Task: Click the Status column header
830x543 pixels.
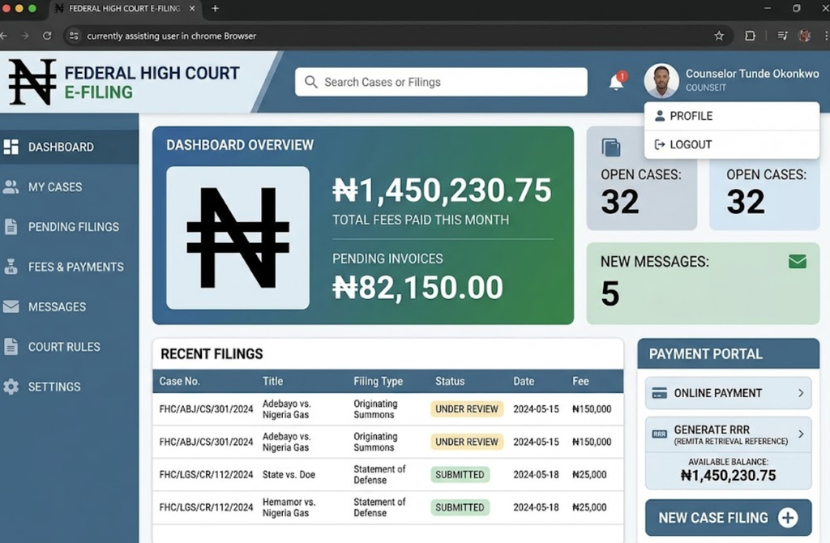Action: [450, 381]
